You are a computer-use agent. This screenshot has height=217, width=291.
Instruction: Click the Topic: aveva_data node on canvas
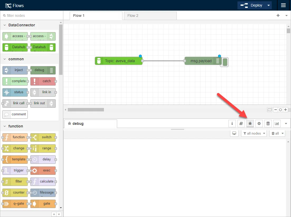tap(119, 61)
